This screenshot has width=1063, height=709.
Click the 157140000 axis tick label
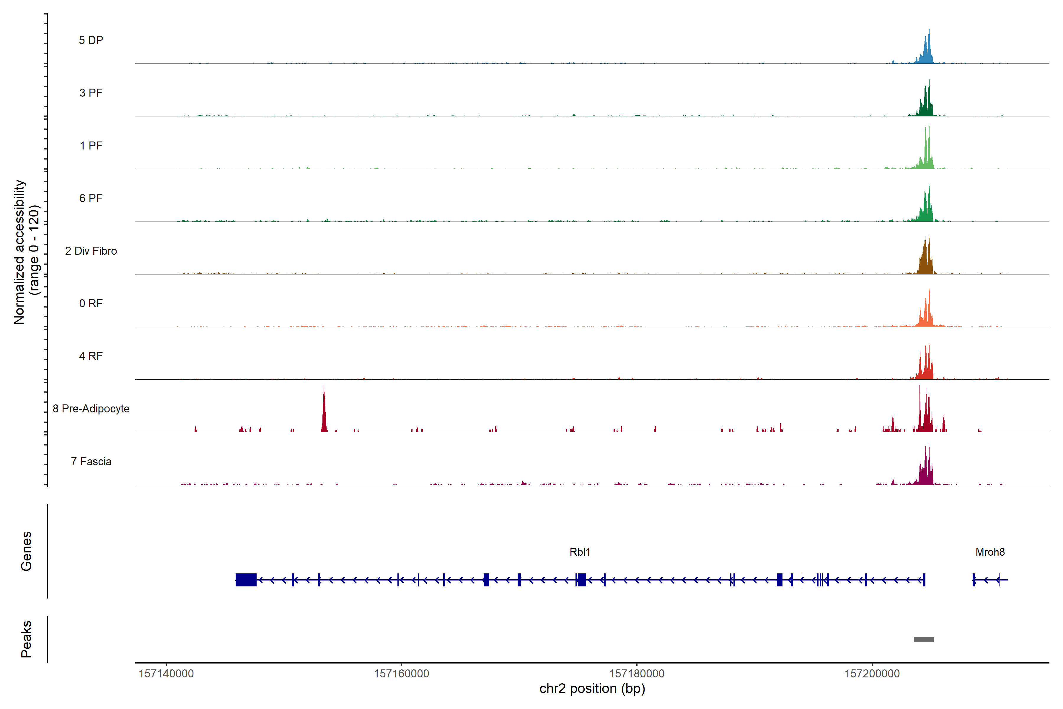point(166,674)
